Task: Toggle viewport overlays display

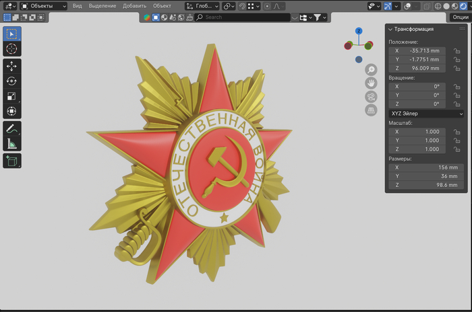Action: coord(407,6)
